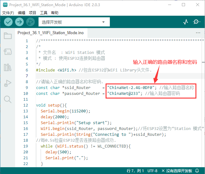
Task: Open the 工具 menu
Action: coord(44,13)
